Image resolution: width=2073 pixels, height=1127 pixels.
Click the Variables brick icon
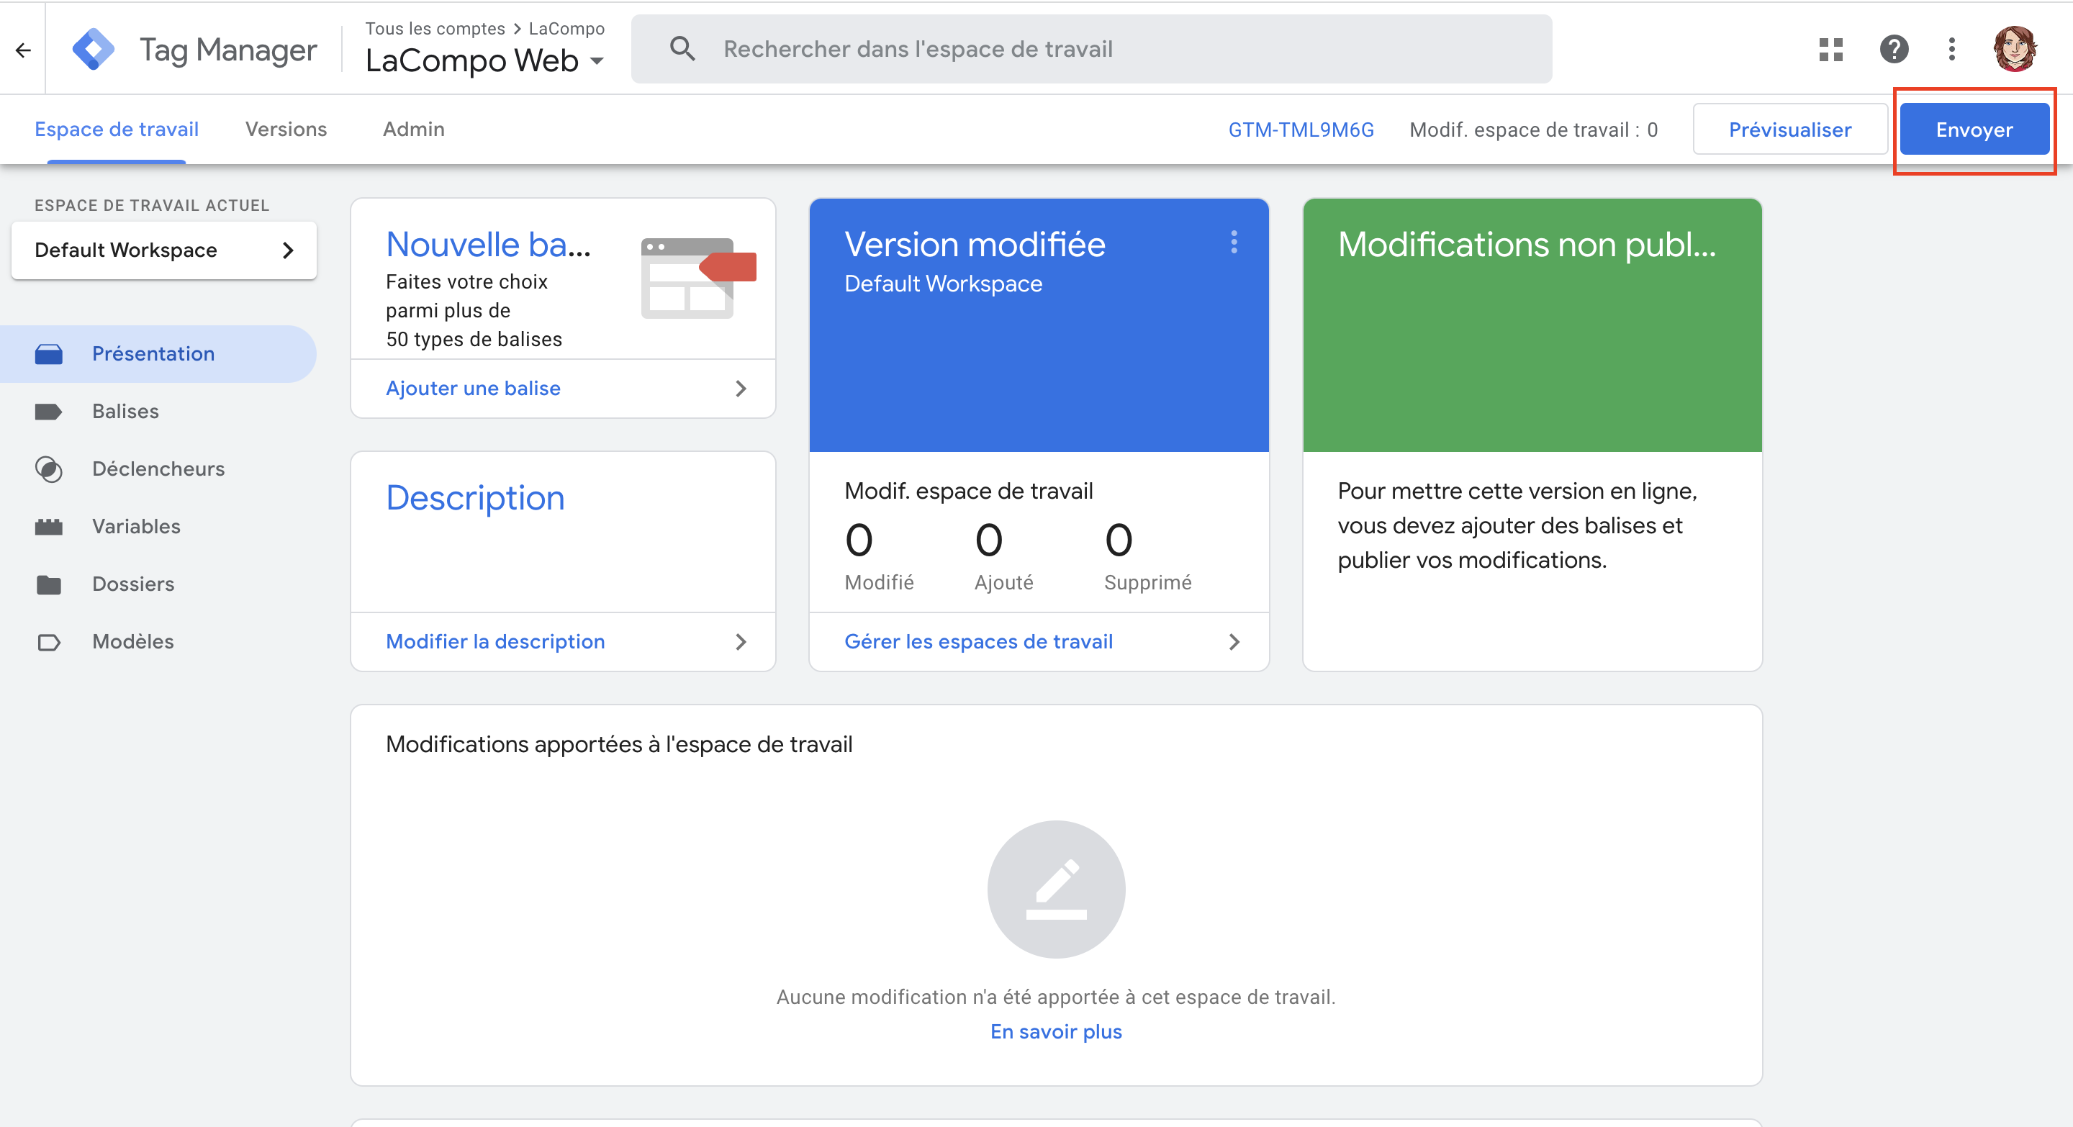(49, 527)
